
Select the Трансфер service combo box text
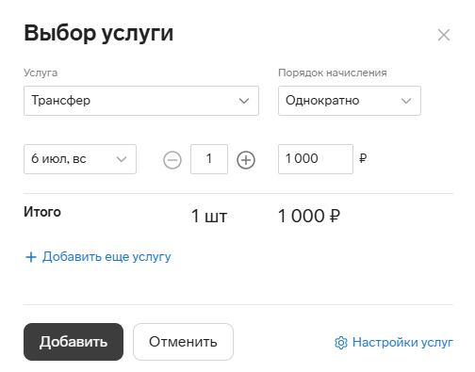(61, 101)
